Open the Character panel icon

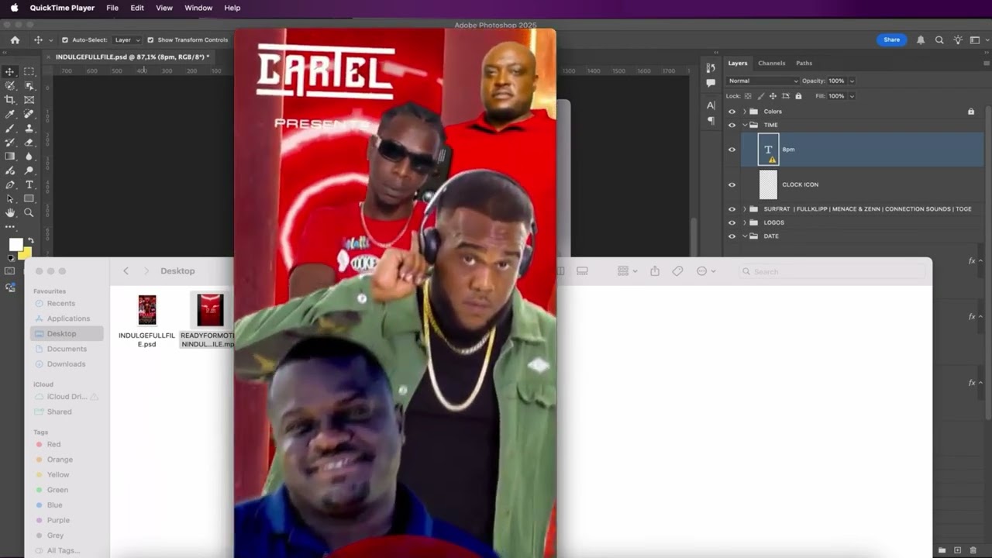point(711,105)
